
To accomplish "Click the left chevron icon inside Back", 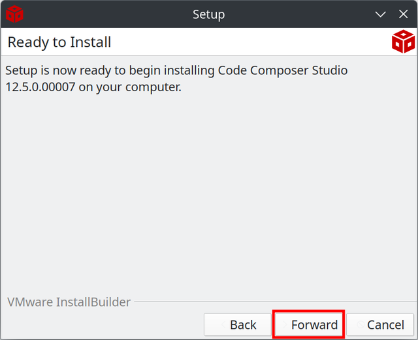I will point(223,324).
